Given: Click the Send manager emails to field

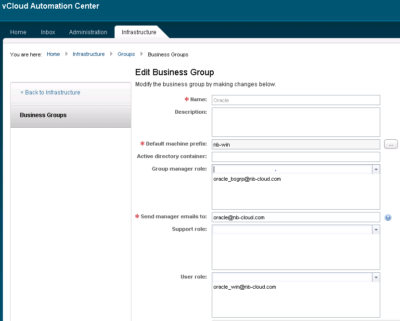Looking at the screenshot, I should [296, 217].
